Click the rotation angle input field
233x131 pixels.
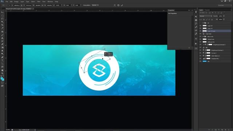coord(58,5)
